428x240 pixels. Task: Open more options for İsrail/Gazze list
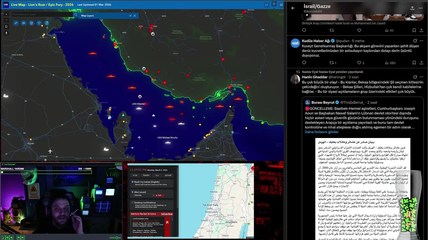(x=421, y=8)
